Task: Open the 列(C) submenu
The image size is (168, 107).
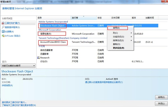Action: pyautogui.click(x=120, y=33)
